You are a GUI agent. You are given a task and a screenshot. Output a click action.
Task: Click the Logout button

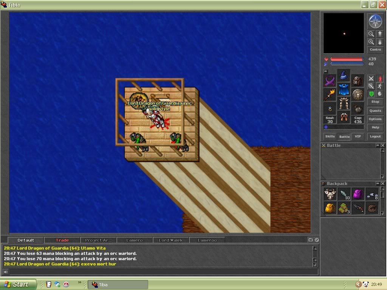[x=375, y=136]
